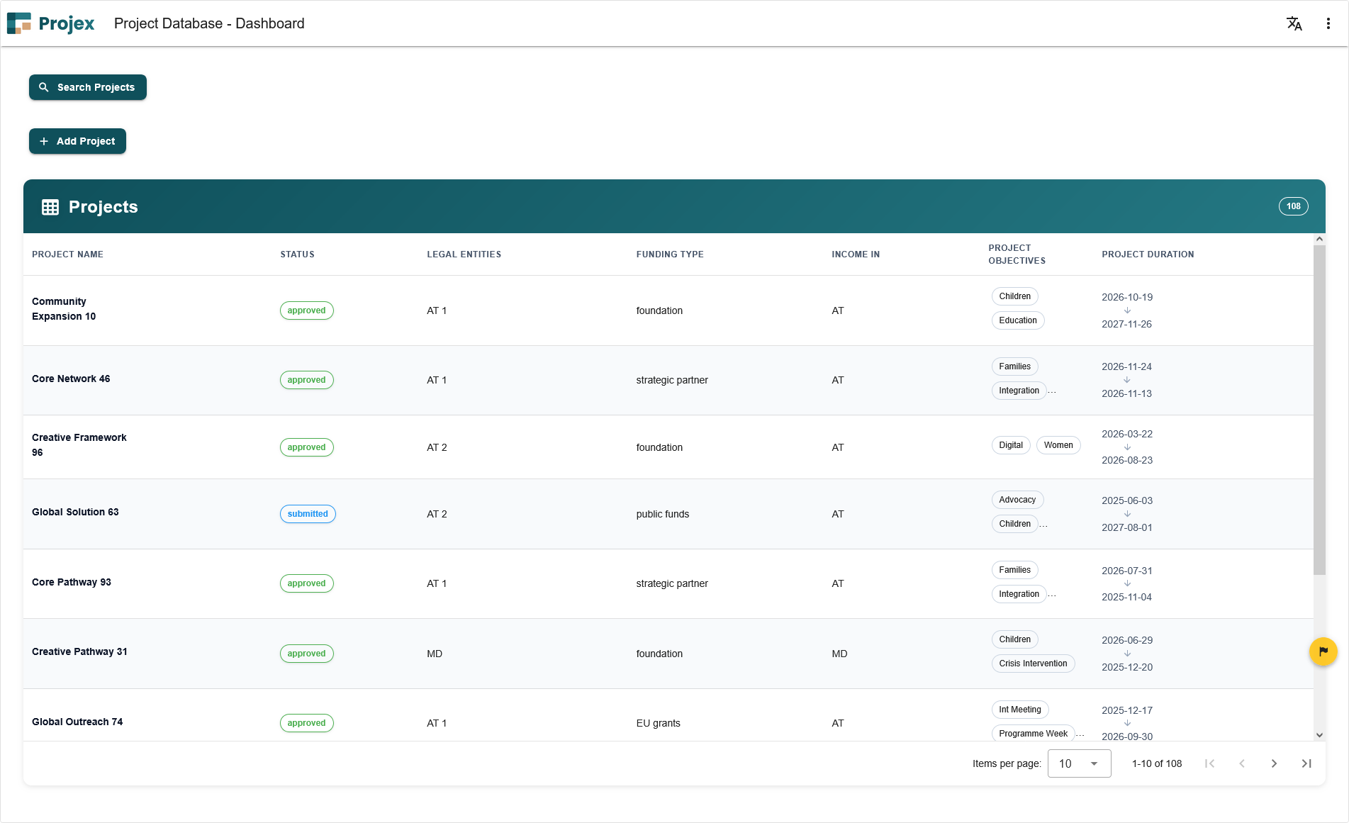Go to next page of projects
The width and height of the screenshot is (1349, 823).
1274,763
